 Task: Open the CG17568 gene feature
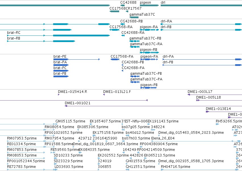click(x=114, y=11)
